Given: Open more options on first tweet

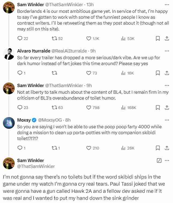Looking at the screenshot, I should [x=167, y=5].
